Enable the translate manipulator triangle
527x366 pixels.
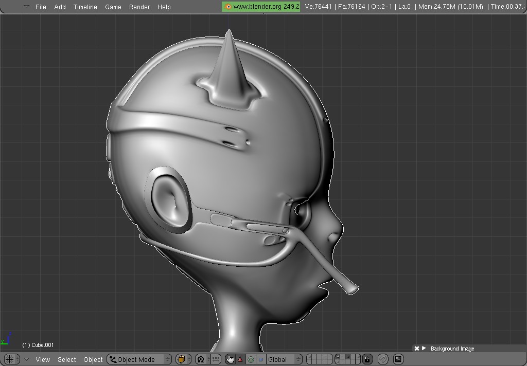240,359
